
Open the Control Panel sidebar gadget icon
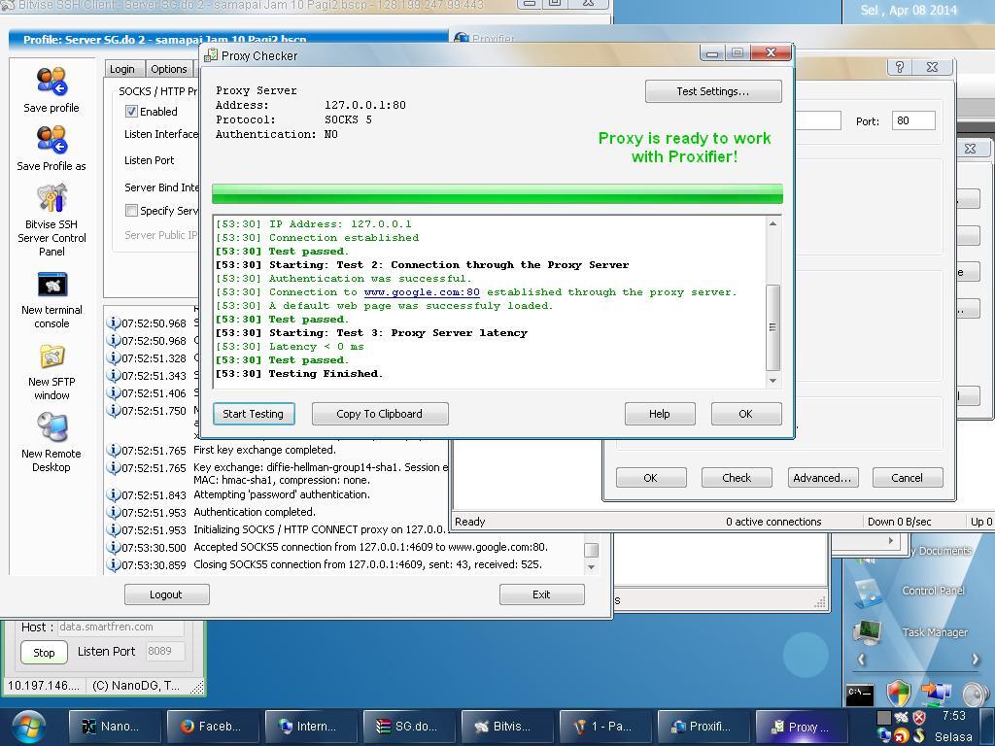tap(868, 592)
